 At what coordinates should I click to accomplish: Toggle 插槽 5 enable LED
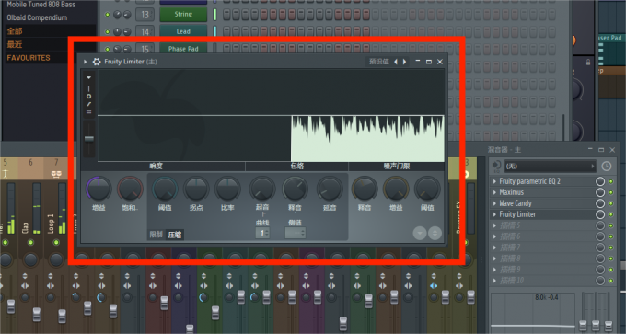611,225
